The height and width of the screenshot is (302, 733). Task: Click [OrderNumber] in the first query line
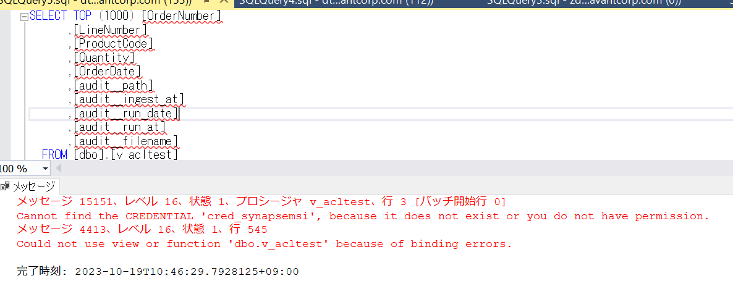(x=181, y=16)
